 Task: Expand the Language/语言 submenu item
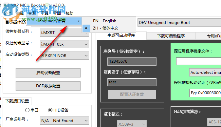(54, 21)
